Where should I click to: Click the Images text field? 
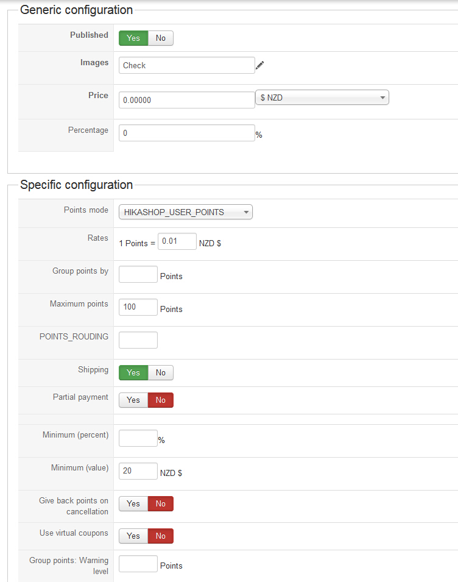click(x=186, y=65)
